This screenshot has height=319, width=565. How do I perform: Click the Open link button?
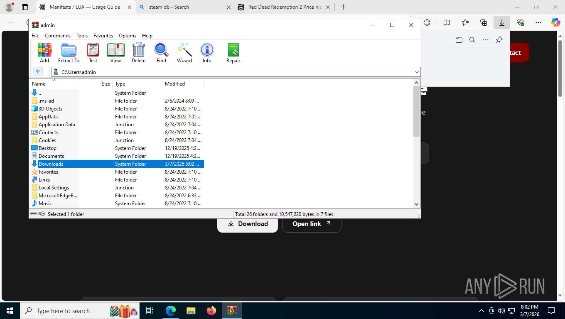click(312, 223)
